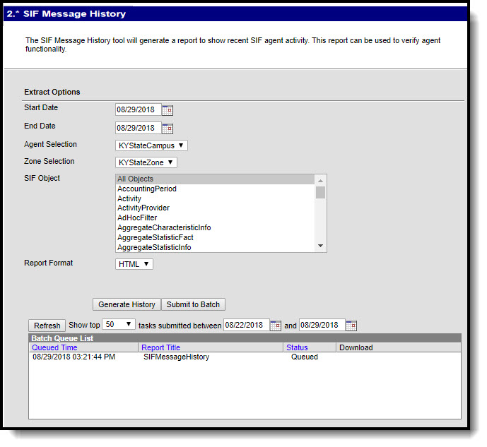The image size is (487, 447).
Task: Select Activity in SIF Object list
Action: pos(216,198)
